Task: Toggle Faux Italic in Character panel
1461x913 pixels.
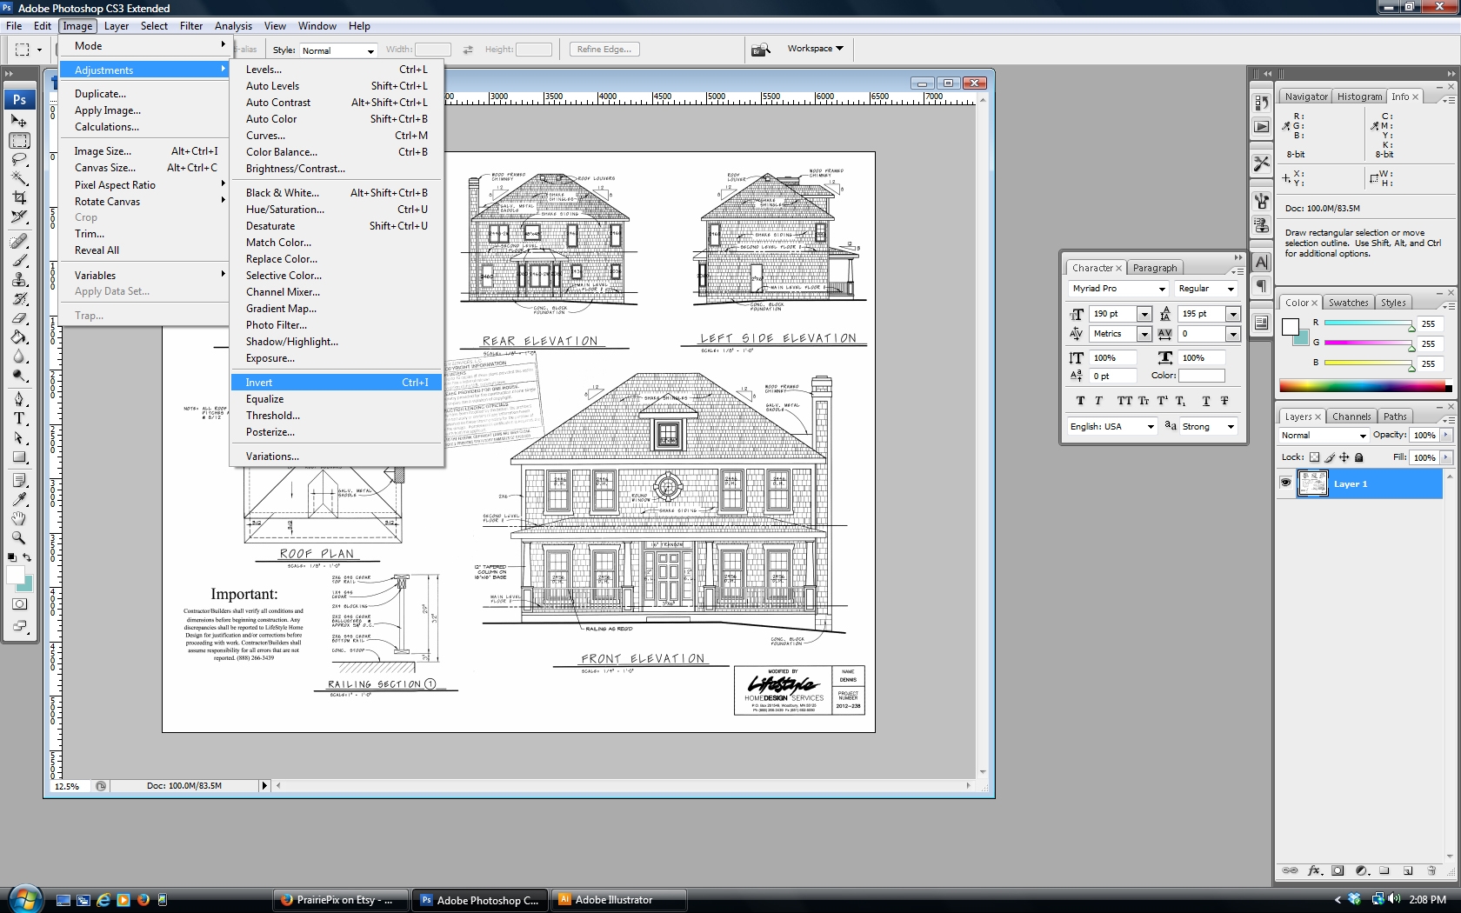Action: pos(1098,401)
